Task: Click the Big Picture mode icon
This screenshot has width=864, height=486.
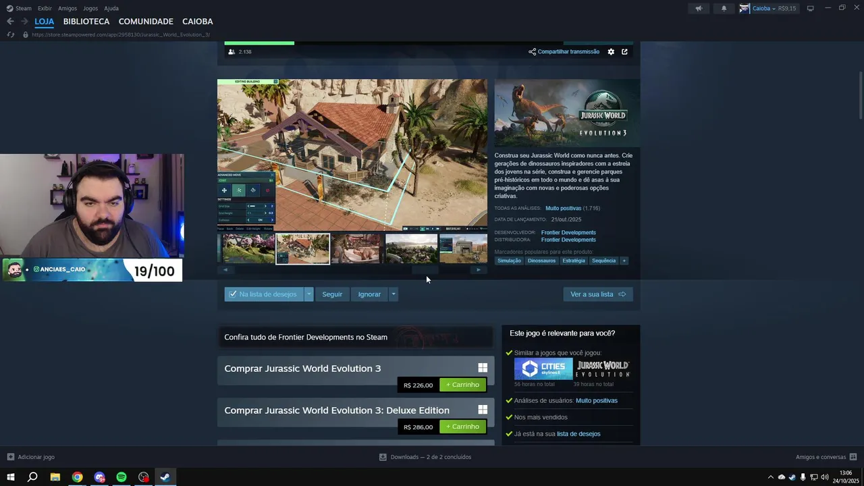Action: pos(811,8)
